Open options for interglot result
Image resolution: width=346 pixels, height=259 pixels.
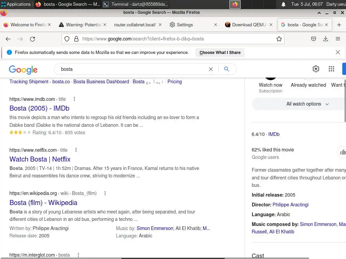pos(78,255)
